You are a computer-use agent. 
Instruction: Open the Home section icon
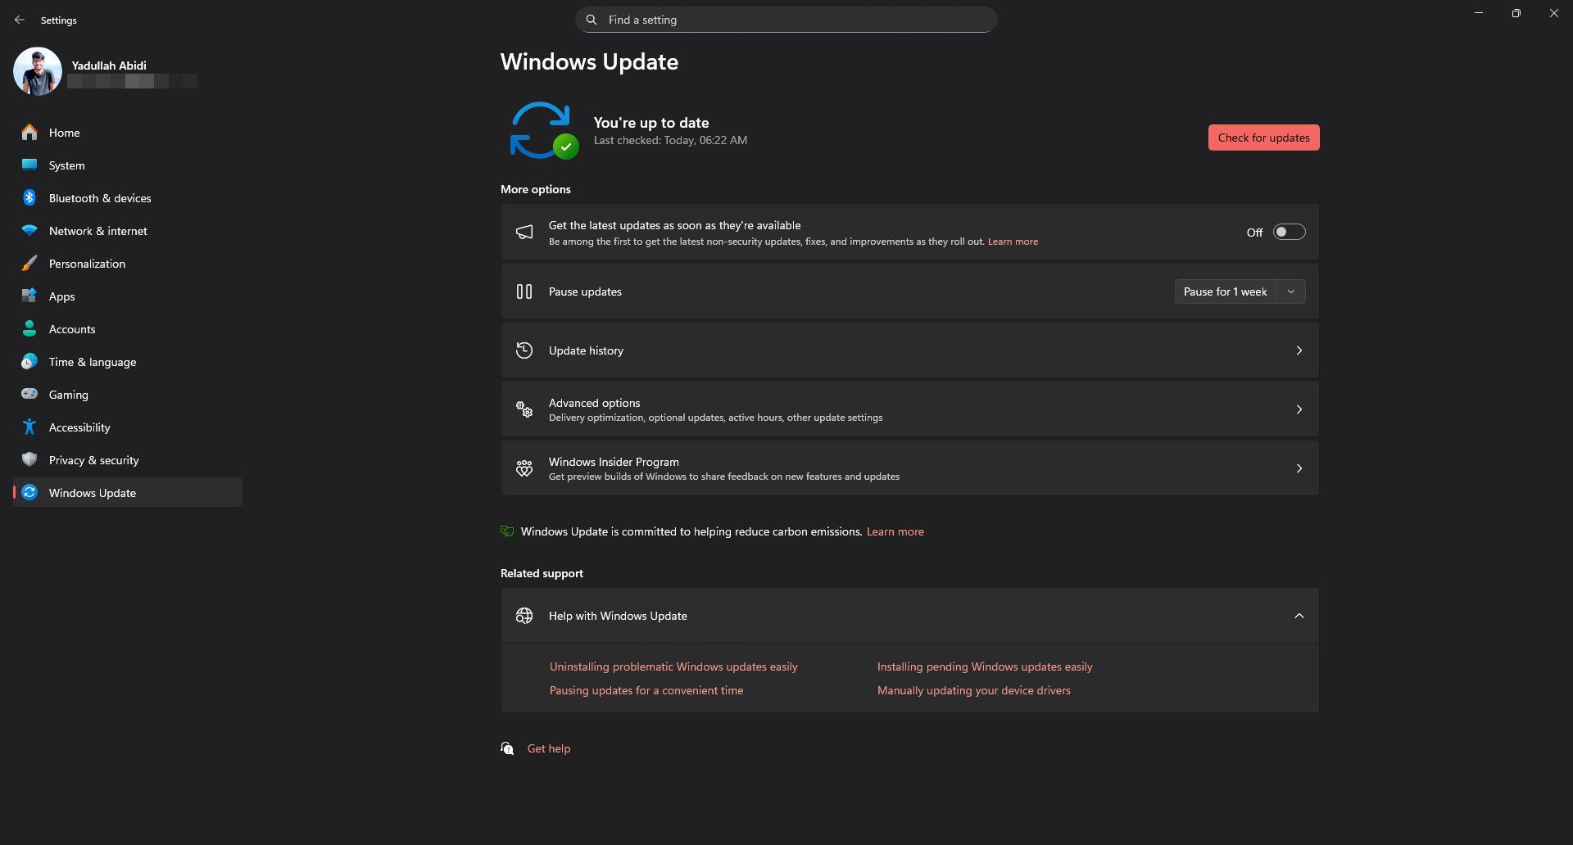[29, 132]
